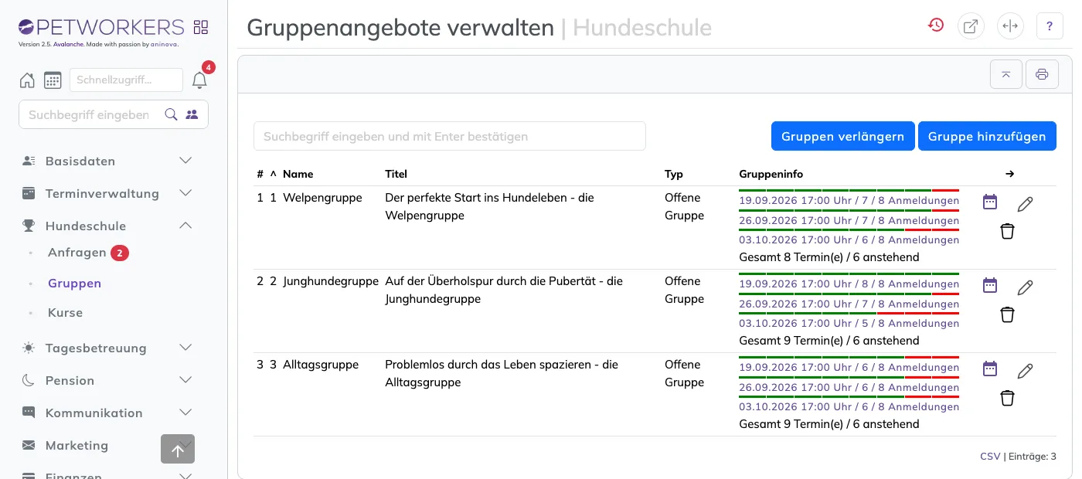Open notifications bell with 4 alerts
Viewport: 1082px width, 479px height.
(x=199, y=80)
